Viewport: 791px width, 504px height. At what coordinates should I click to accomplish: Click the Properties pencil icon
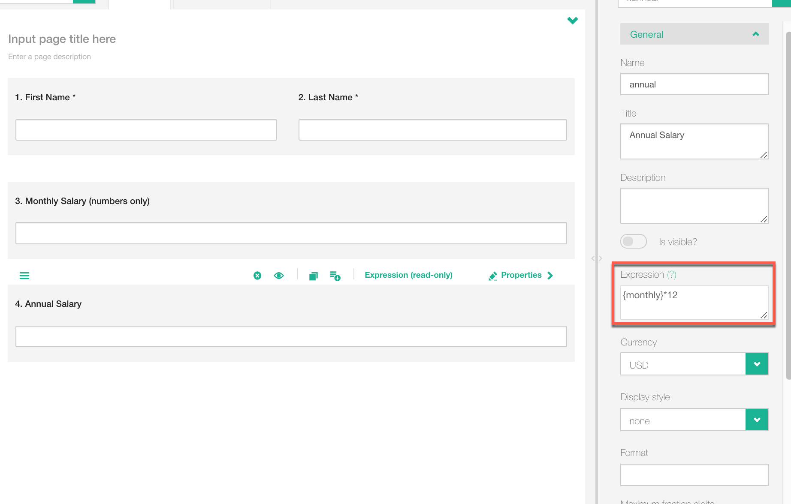pyautogui.click(x=493, y=276)
